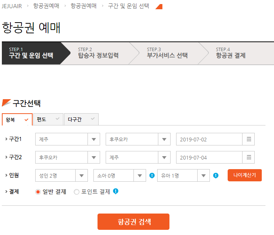Click the 인원 row label

tap(14, 175)
